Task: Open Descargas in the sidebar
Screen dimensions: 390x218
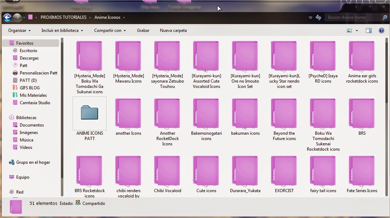Action: [x=29, y=58]
